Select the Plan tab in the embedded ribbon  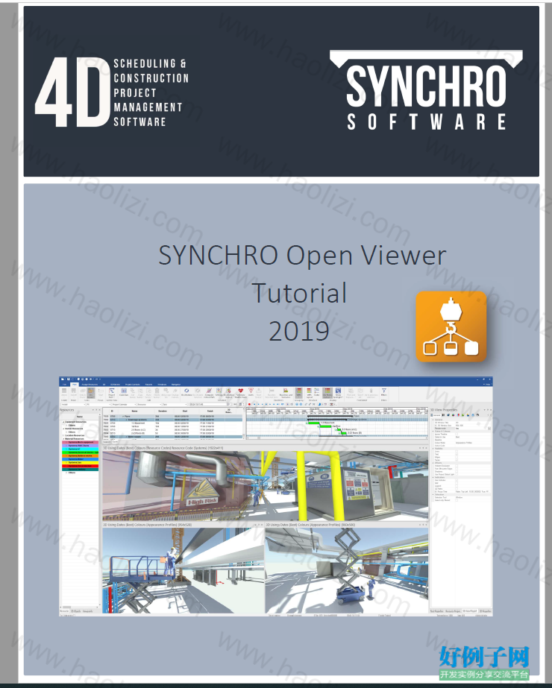coord(75,385)
